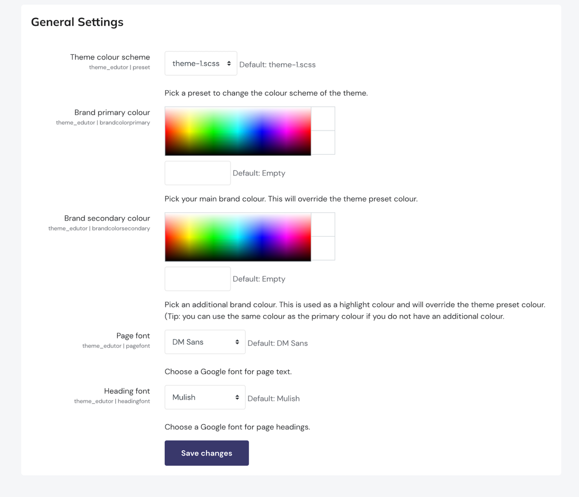Focus the Brand secondary colour value box
Viewport: 579px width, 497px height.
pyautogui.click(x=197, y=278)
